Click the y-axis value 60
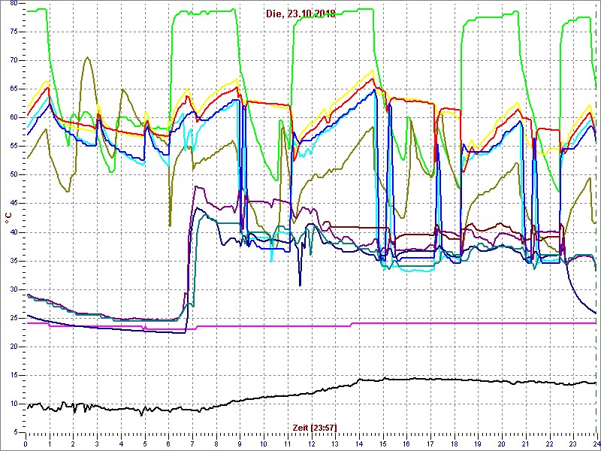This screenshot has height=451, width=601. [14, 118]
